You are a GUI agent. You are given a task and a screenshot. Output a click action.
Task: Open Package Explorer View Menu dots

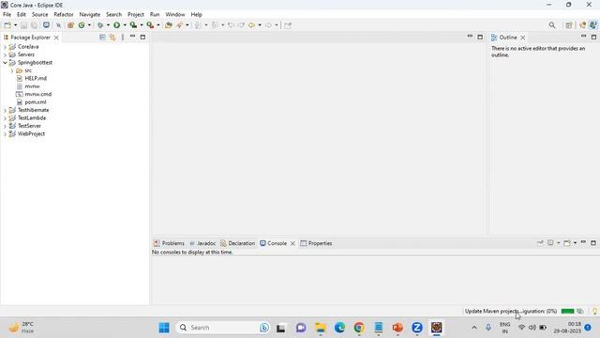point(123,38)
